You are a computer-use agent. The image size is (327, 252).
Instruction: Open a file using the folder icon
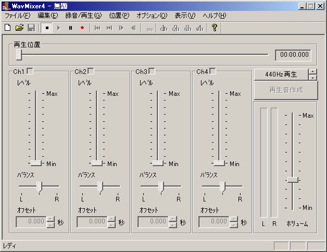[x=19, y=28]
